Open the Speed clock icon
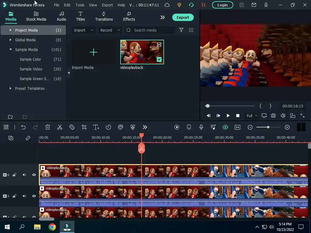Image resolution: width=311 pixels, height=233 pixels. (x=108, y=127)
